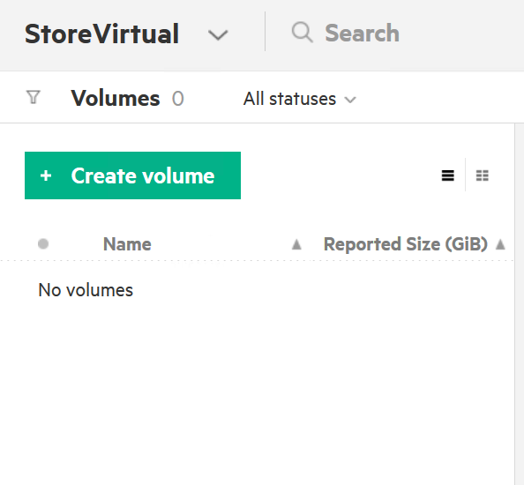The image size is (524, 485).
Task: Click the vertical scrollbar track
Action: [520, 304]
